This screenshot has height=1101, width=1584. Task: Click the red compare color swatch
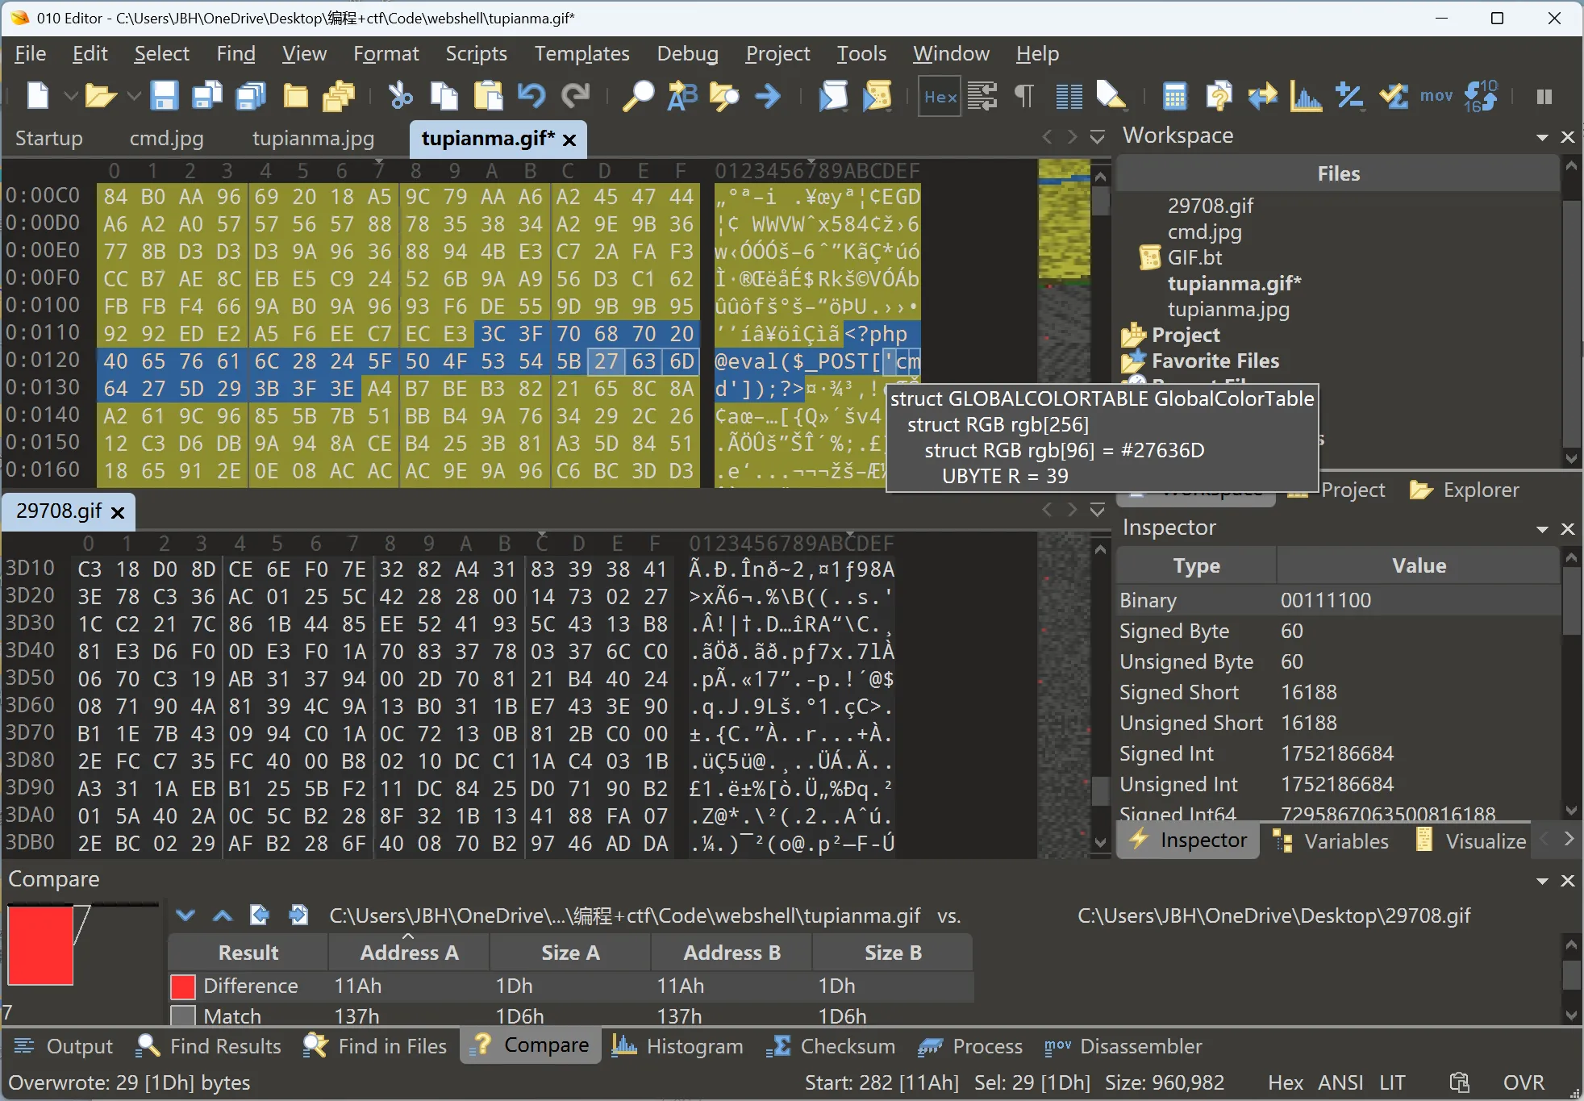40,945
